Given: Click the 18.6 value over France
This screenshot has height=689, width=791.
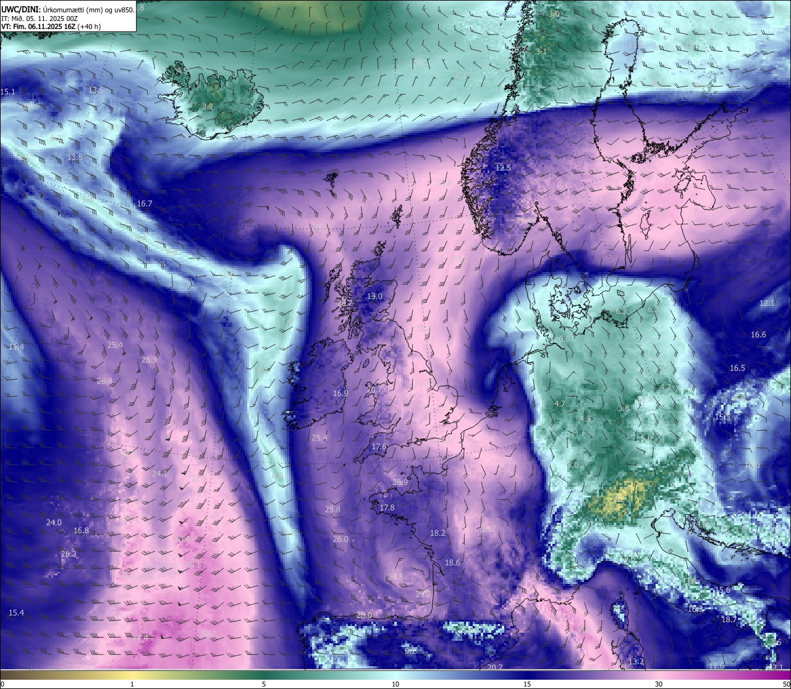Looking at the screenshot, I should coord(452,562).
